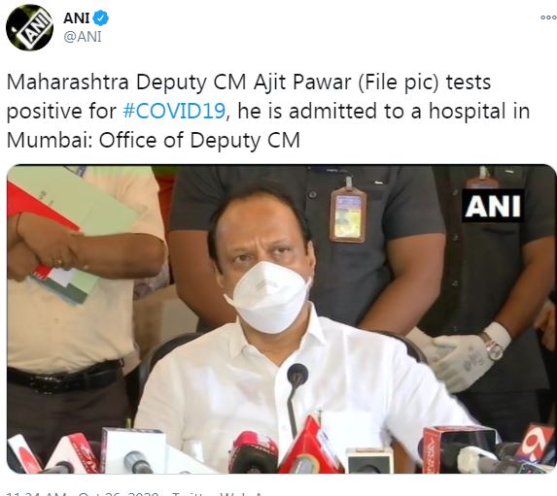Click the words 'hospital in' in the tweet
Screen dimensions: 557x496
click(x=479, y=111)
